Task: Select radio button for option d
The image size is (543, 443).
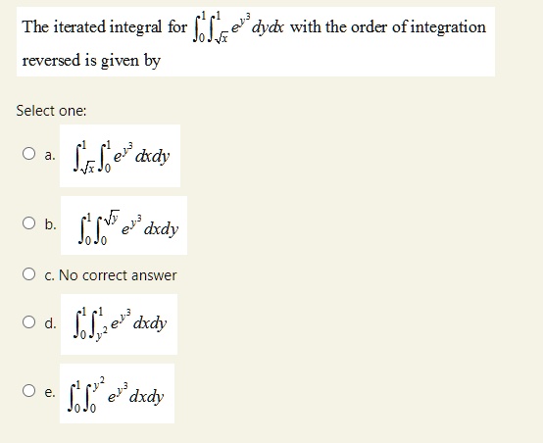Action: [x=28, y=322]
